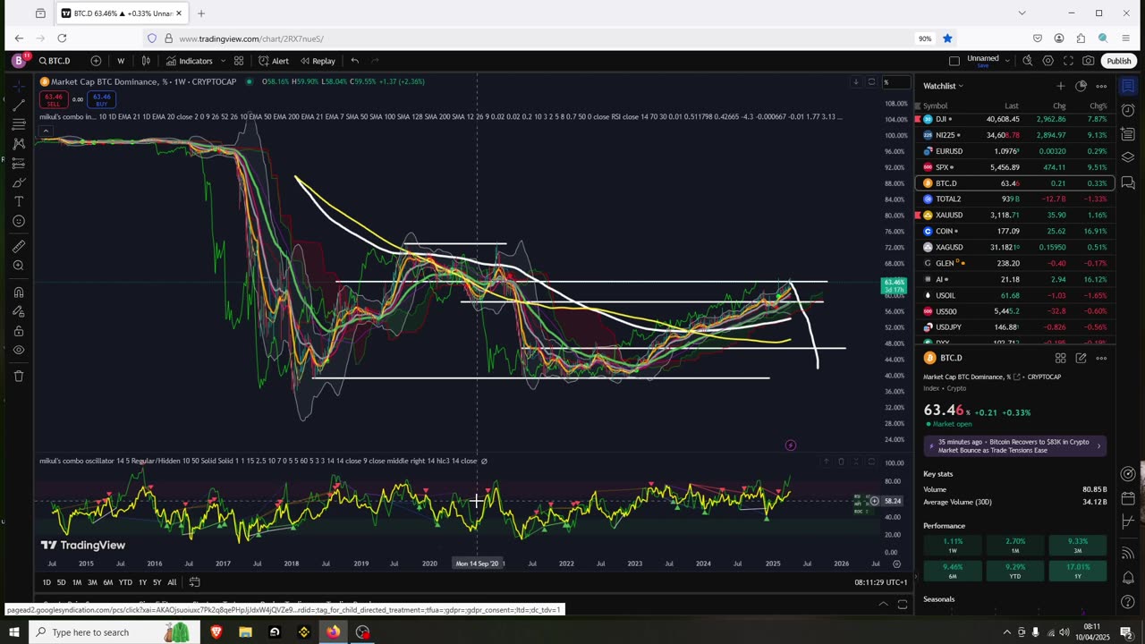The width and height of the screenshot is (1145, 644).
Task: Select the brush drawing tool
Action: click(x=19, y=182)
